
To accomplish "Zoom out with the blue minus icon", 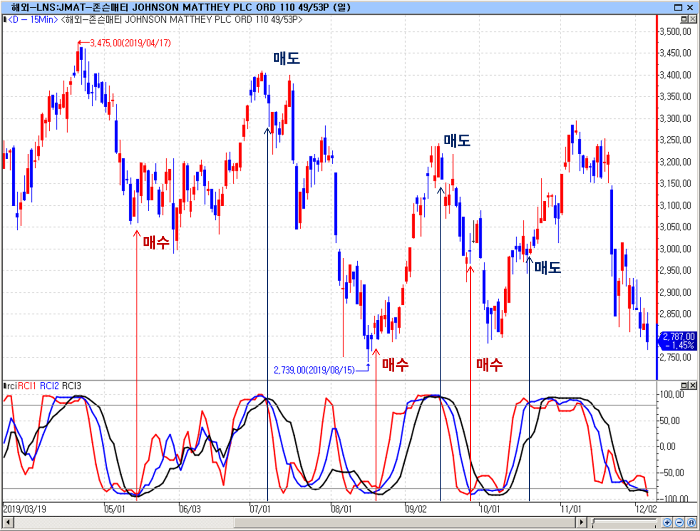I will tap(679, 522).
